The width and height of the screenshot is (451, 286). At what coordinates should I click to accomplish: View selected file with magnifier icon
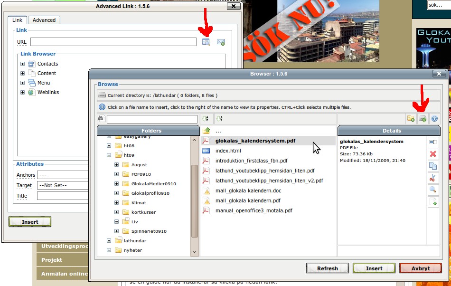click(432, 190)
